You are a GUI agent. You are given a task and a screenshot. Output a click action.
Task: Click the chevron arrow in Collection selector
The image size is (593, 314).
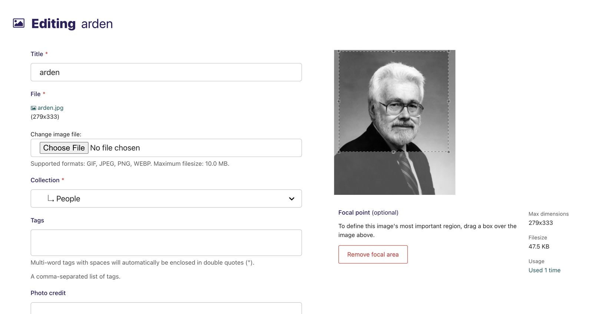point(292,199)
